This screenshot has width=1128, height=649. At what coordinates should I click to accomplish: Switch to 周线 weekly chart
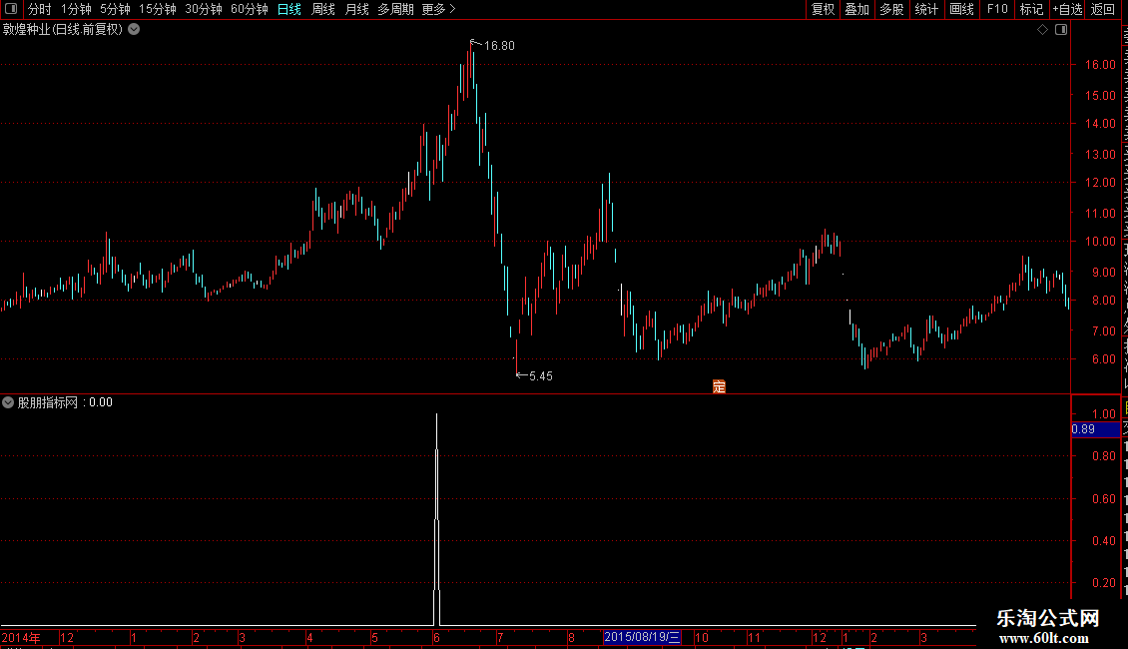pos(323,9)
